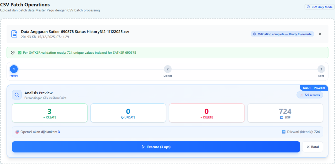Open the 0 DELETE summary card
The height and width of the screenshot is (164, 335).
206,113
